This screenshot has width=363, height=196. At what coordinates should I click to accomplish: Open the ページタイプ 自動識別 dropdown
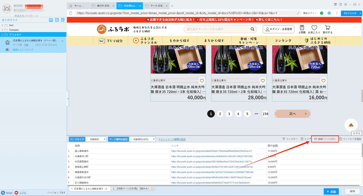point(96,139)
